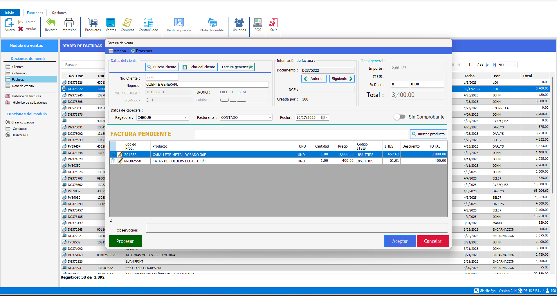Click the Nota de credito icon
557x296 pixels.
[x=212, y=23]
